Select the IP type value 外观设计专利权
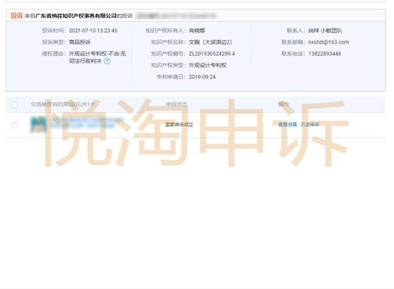The image size is (394, 289). tap(208, 66)
